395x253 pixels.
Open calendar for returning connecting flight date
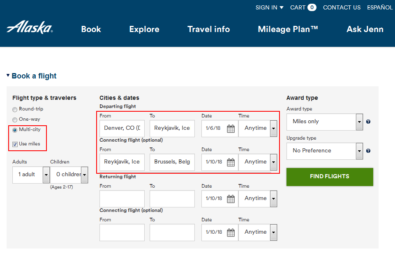[x=231, y=232]
